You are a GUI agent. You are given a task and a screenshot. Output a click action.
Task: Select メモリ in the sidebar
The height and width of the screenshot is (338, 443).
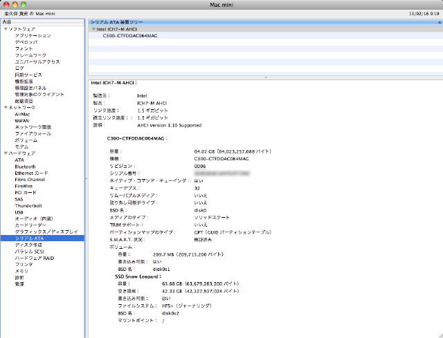[21, 271]
